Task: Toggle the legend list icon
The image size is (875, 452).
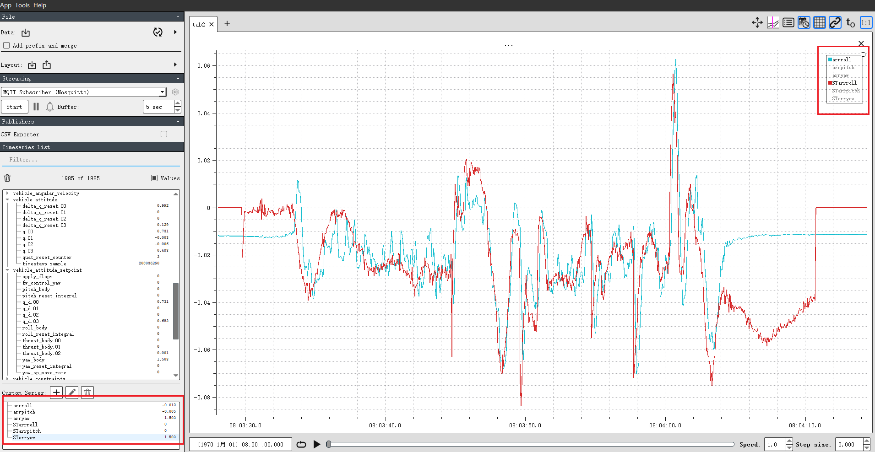Action: pos(788,22)
